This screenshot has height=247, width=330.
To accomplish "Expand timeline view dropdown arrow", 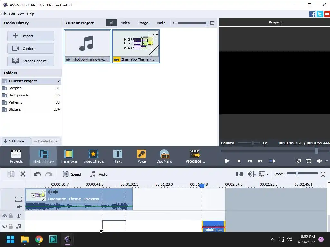I will click(x=268, y=174).
